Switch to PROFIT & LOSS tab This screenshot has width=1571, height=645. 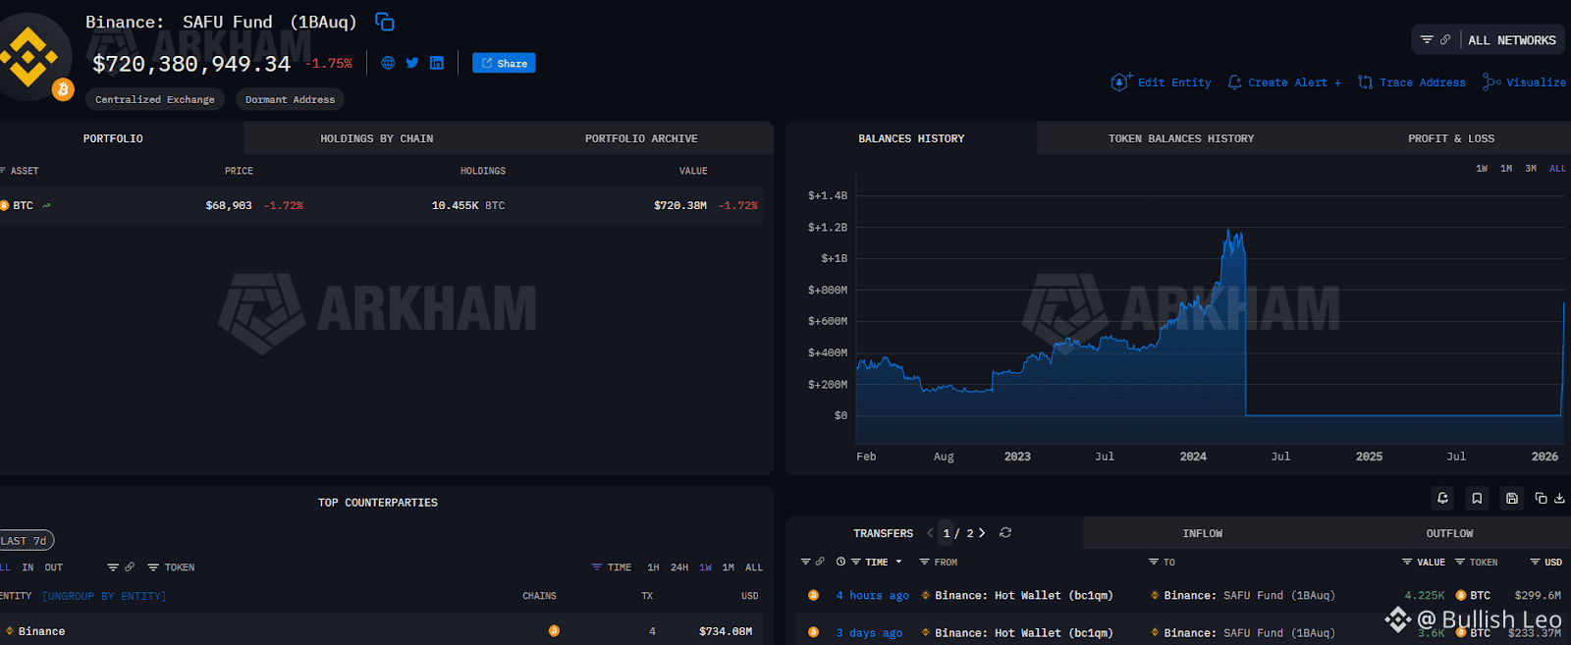[1451, 138]
